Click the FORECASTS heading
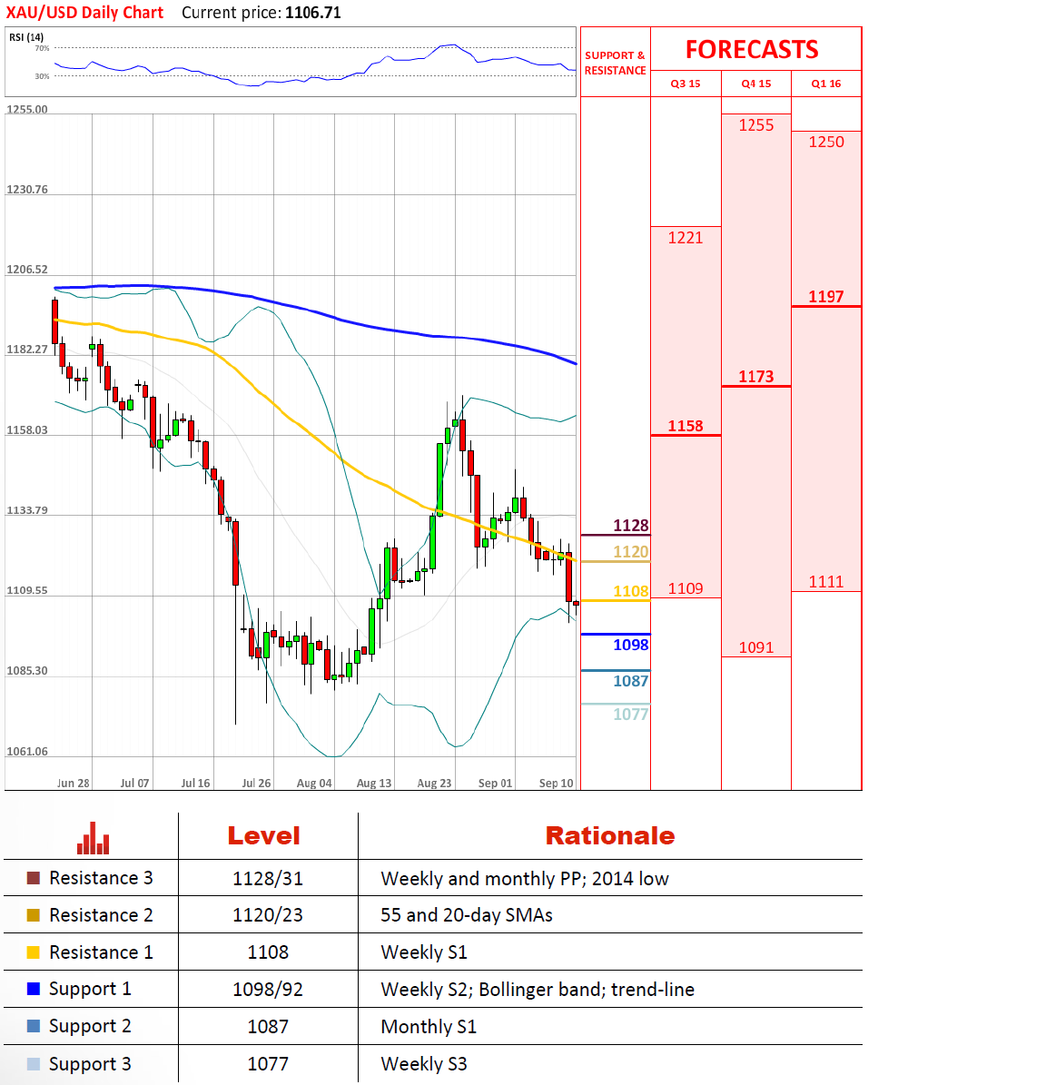 752,50
